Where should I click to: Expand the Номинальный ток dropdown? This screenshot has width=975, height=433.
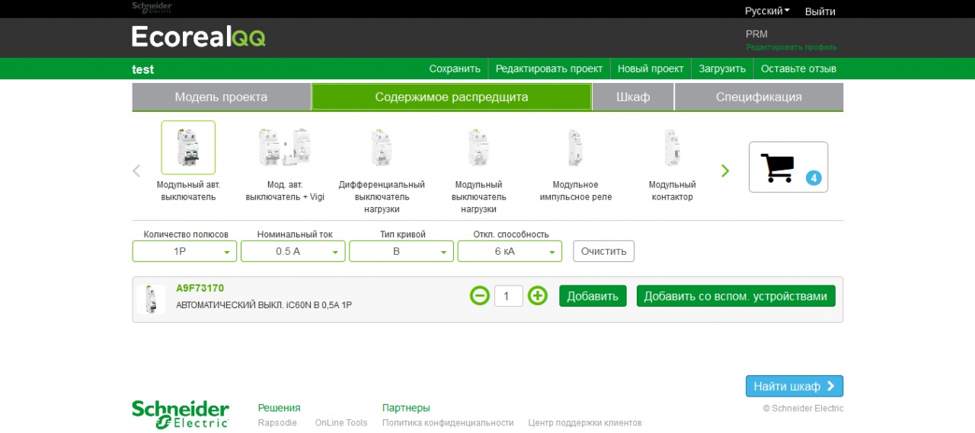tap(293, 251)
